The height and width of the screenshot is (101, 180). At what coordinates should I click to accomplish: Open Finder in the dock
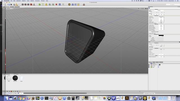[x=6, y=98]
